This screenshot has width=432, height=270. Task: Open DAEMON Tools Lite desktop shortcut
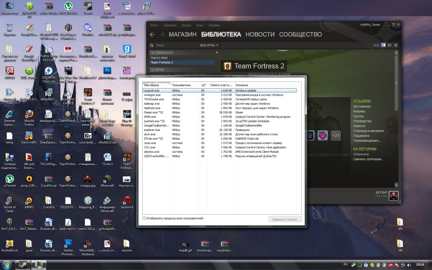click(49, 75)
